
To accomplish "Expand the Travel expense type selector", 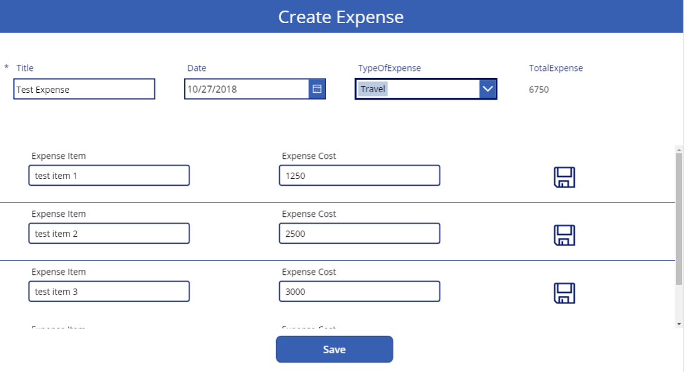I will [425, 90].
